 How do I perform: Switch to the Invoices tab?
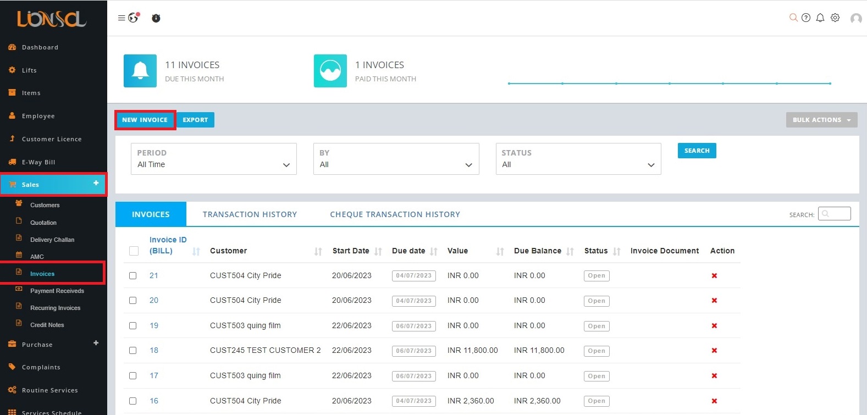pos(151,214)
